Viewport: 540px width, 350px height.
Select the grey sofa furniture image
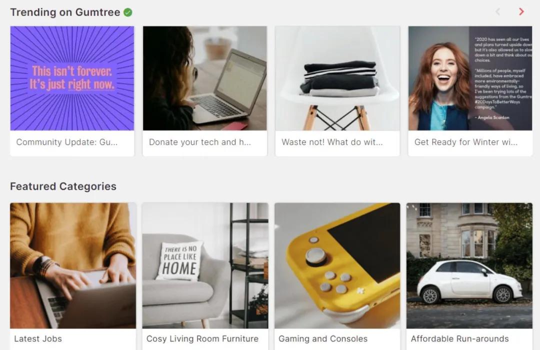(205, 266)
